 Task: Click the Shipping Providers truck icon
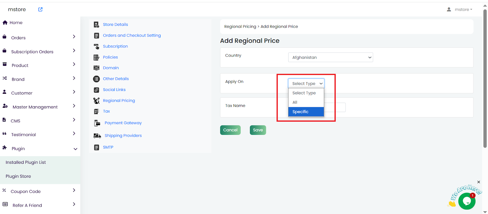97,136
